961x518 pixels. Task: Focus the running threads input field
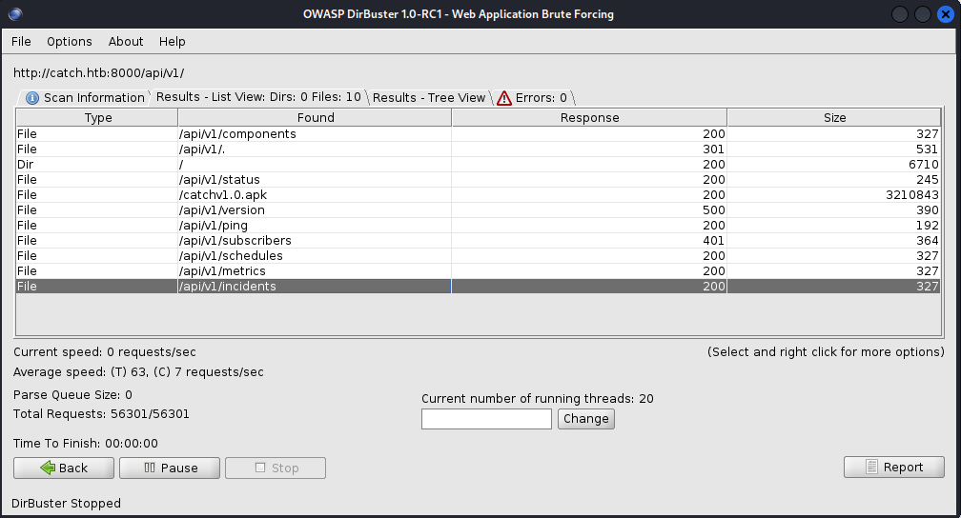(x=486, y=419)
